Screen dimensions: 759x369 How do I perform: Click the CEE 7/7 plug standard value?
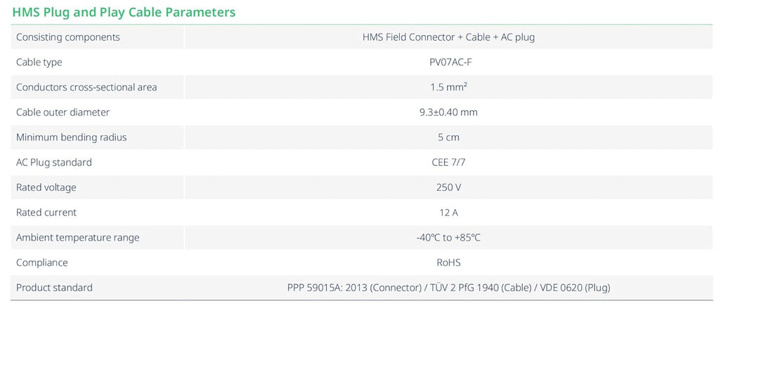point(448,162)
